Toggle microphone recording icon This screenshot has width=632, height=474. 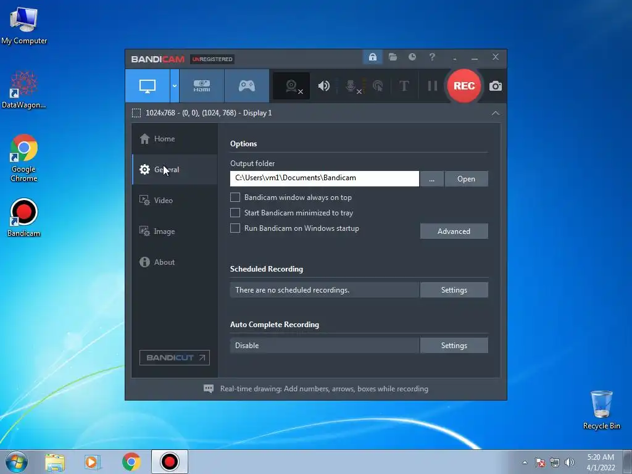coord(351,86)
